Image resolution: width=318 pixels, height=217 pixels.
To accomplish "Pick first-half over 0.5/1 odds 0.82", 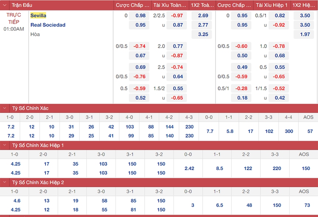I will click(280, 16).
